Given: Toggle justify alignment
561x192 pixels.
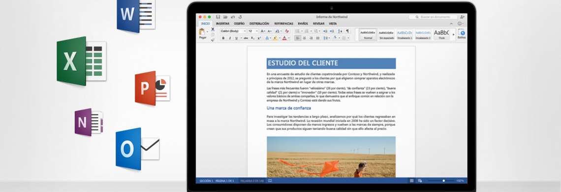Looking at the screenshot, I should pos(317,38).
